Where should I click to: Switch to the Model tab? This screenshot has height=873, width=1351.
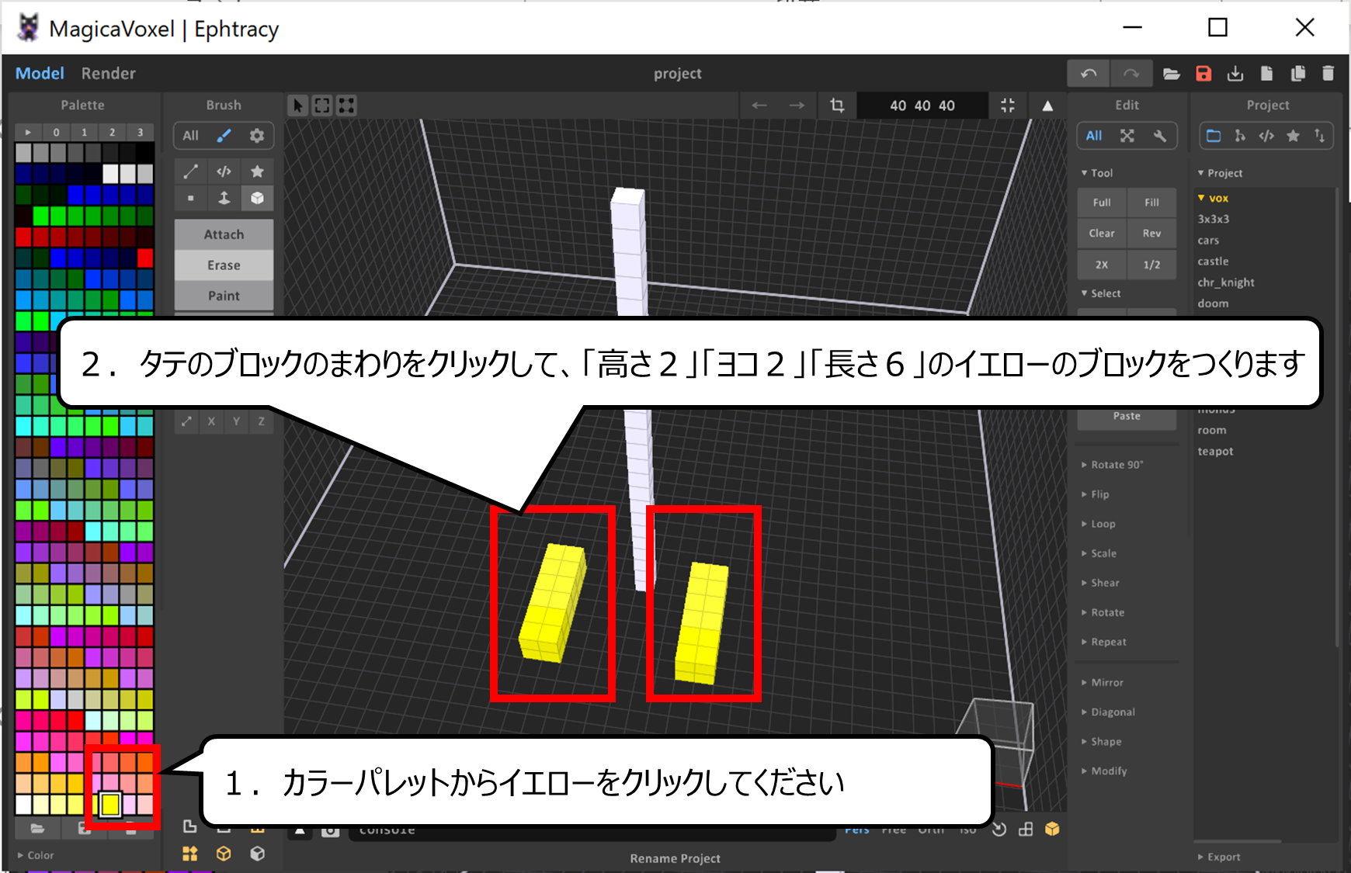40,74
